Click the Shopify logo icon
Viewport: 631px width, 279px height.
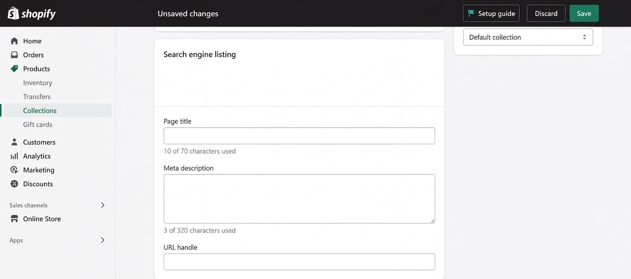click(13, 13)
